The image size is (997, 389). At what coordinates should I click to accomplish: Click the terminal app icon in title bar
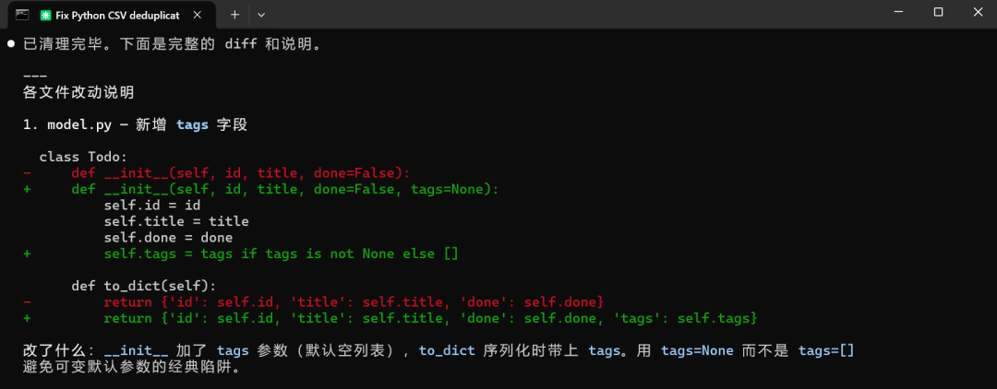21,14
